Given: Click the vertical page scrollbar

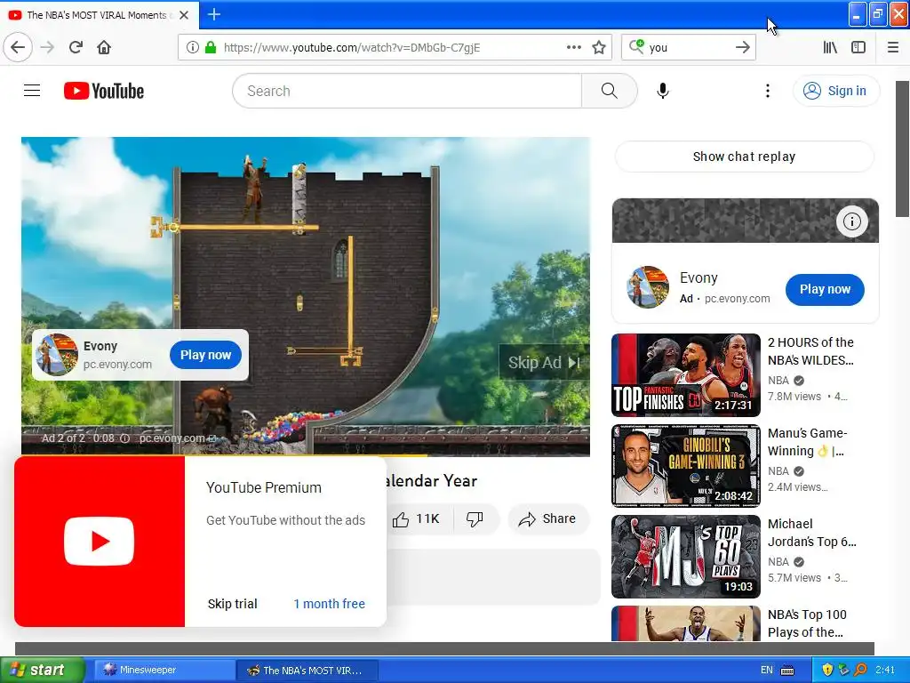Looking at the screenshot, I should tap(903, 149).
